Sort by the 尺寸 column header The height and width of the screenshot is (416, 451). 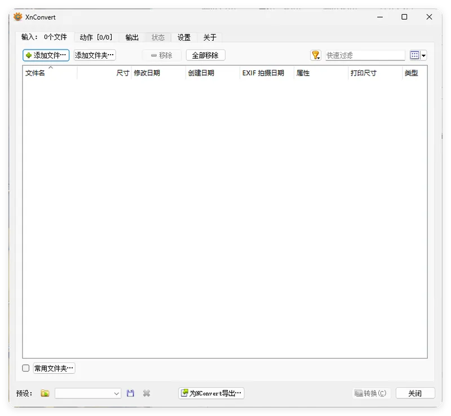click(104, 73)
